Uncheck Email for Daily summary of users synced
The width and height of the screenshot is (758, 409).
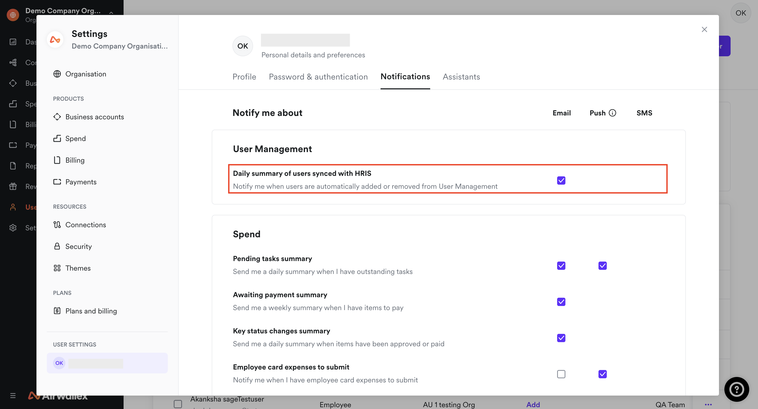tap(561, 180)
